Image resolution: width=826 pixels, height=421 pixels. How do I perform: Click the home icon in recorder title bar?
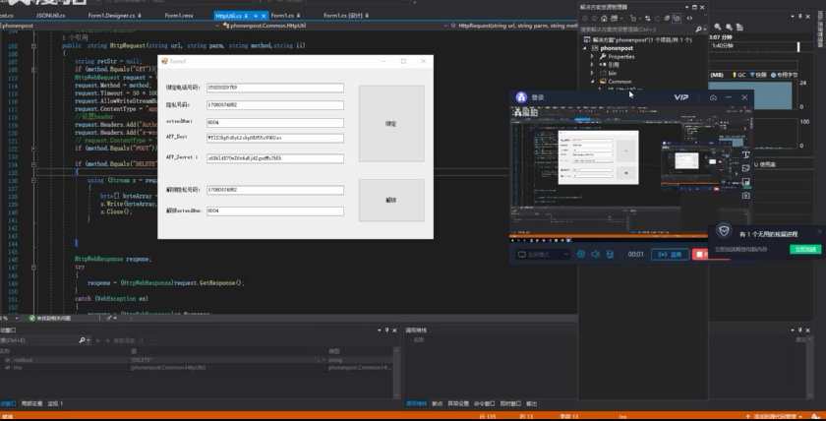713,97
